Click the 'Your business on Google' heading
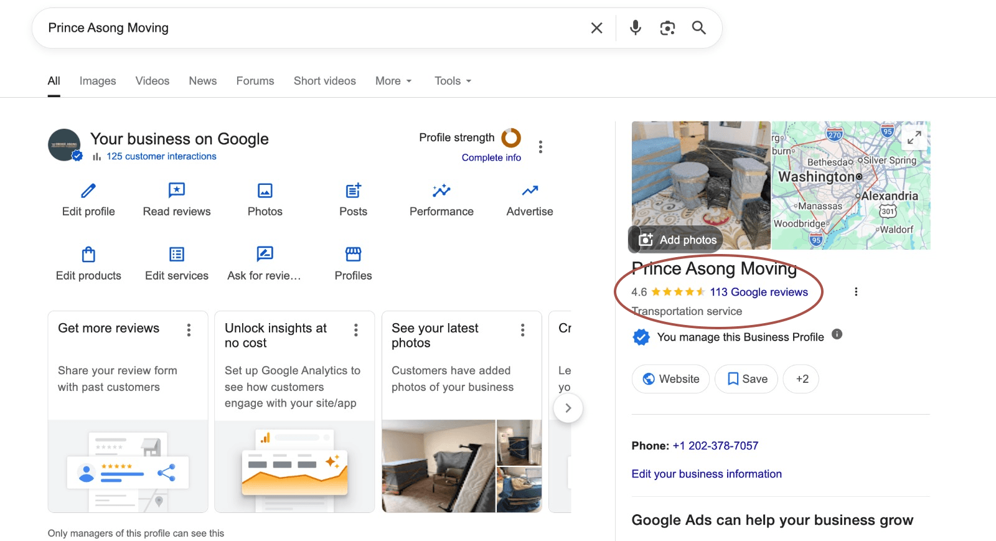The image size is (996, 541). pyautogui.click(x=179, y=139)
